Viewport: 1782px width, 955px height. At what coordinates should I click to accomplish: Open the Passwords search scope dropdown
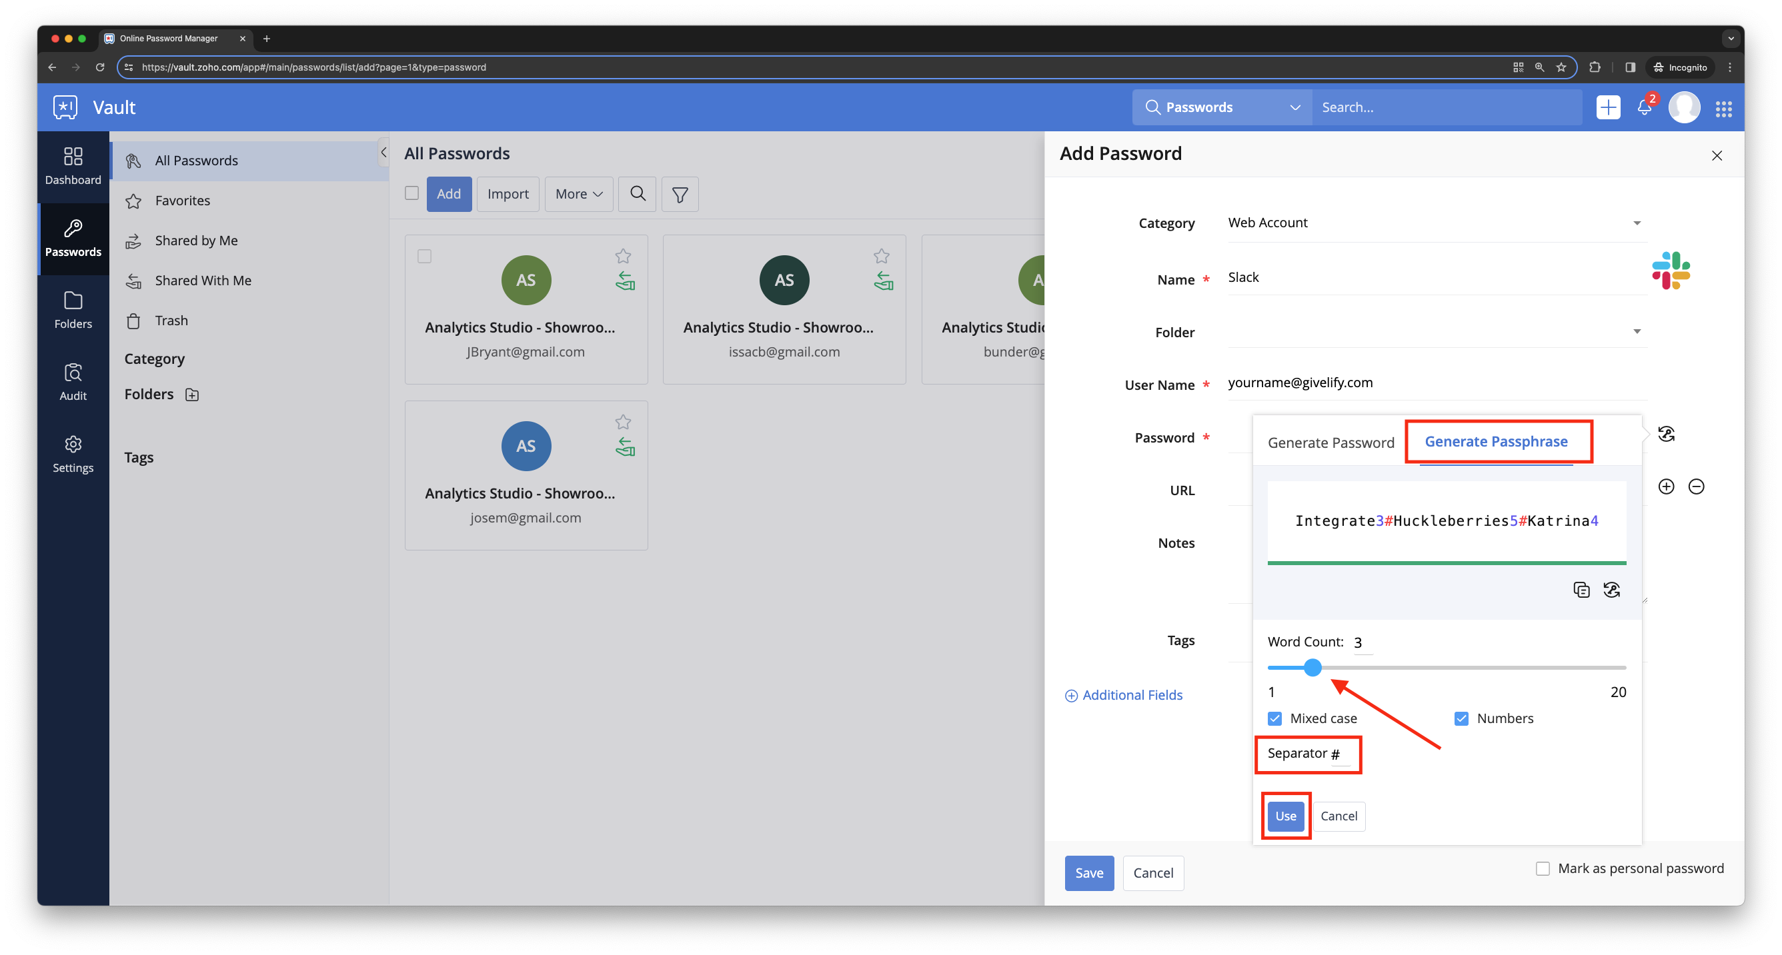1222,107
